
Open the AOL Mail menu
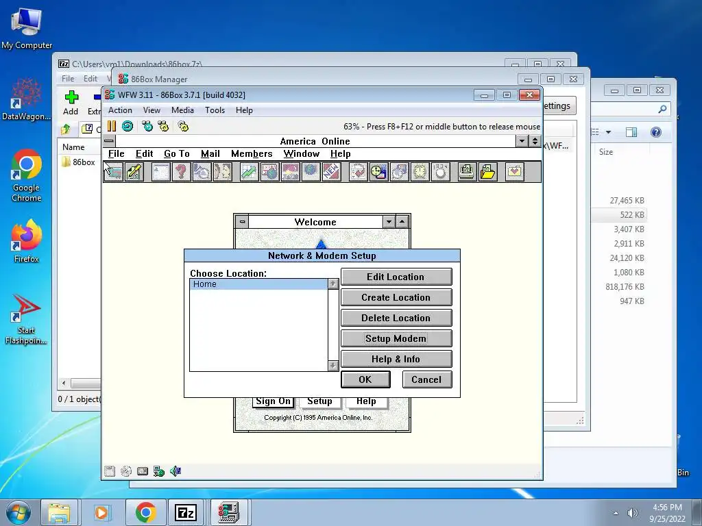coord(210,154)
